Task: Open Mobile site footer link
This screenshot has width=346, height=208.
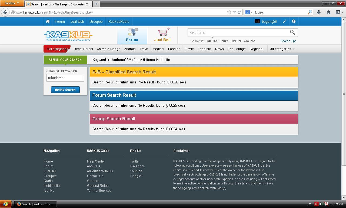Action: click(x=52, y=186)
